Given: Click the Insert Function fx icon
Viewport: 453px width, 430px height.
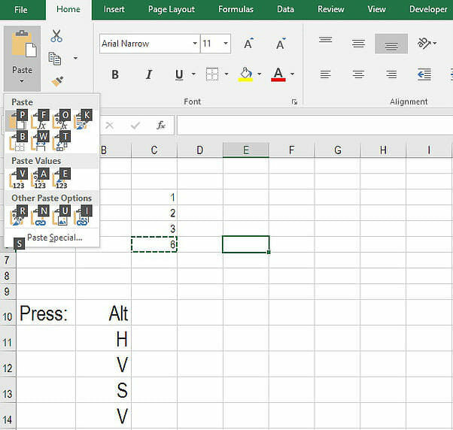Looking at the screenshot, I should click(x=160, y=126).
